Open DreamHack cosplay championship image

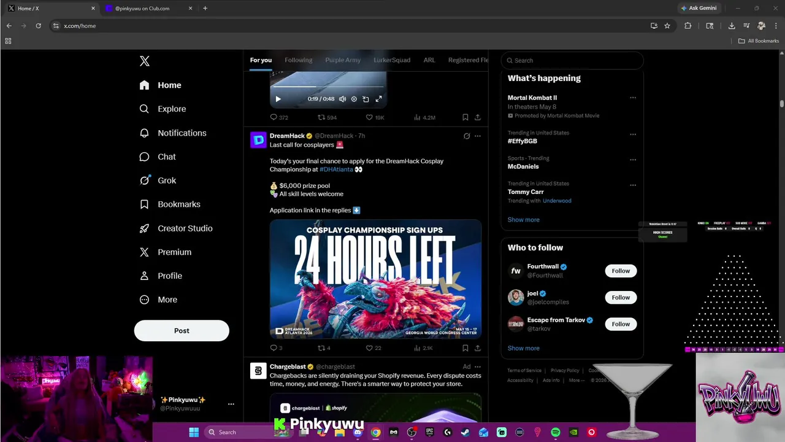pos(375,279)
